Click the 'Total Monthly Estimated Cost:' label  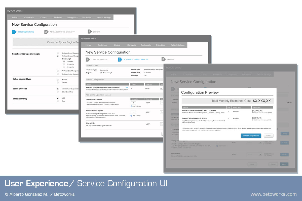(x=231, y=101)
